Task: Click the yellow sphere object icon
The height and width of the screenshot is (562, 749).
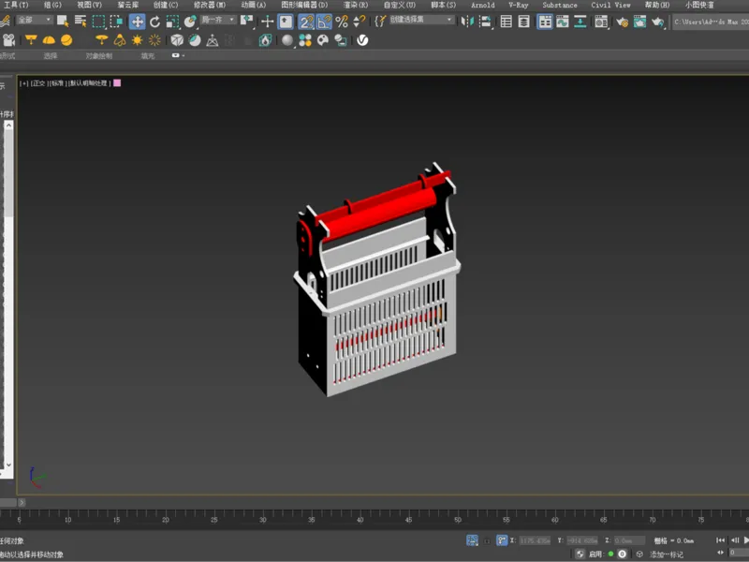Action: coord(66,40)
